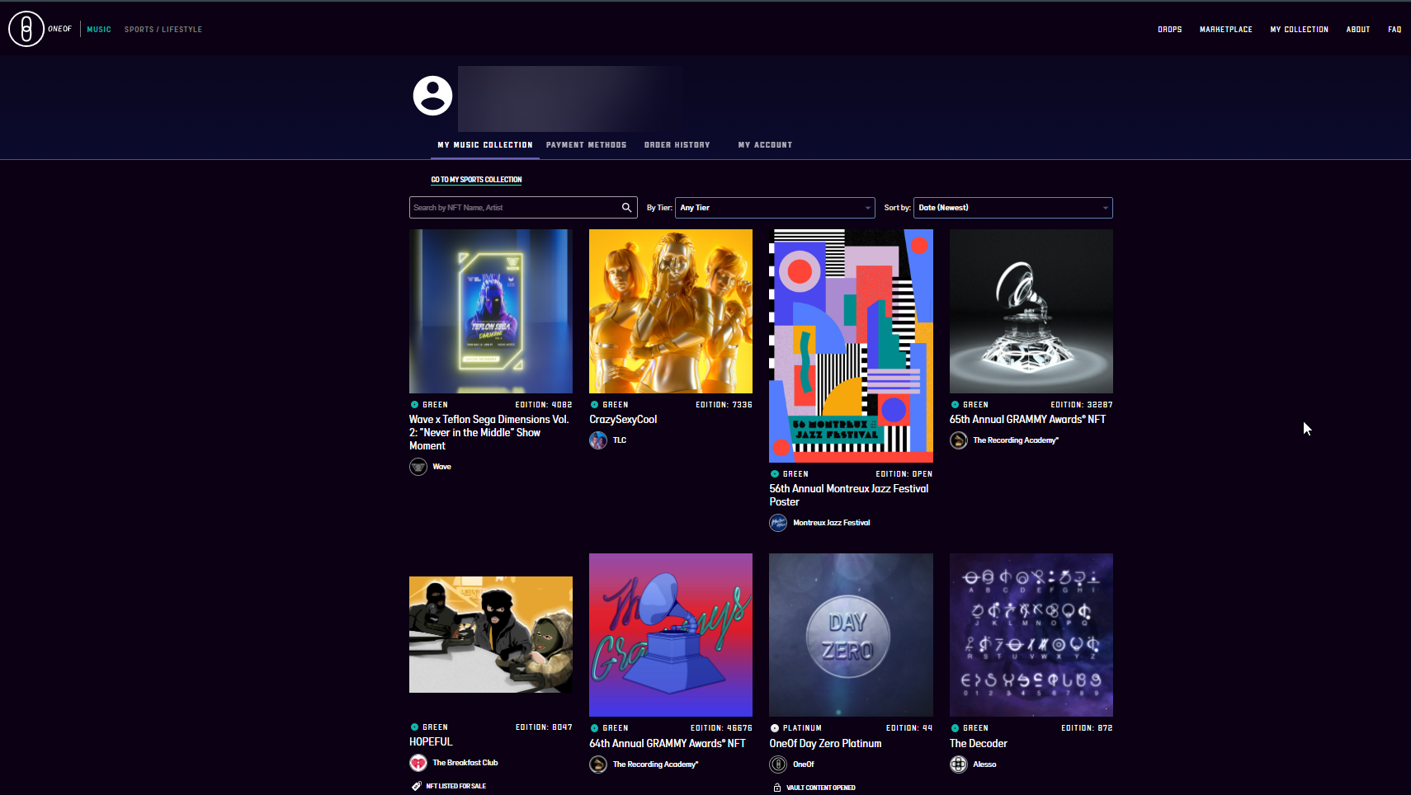This screenshot has height=795, width=1411.
Task: Open The Decoder title link
Action: [x=979, y=744]
